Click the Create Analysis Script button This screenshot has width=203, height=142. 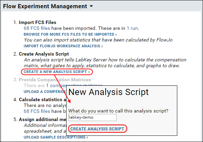point(97,129)
